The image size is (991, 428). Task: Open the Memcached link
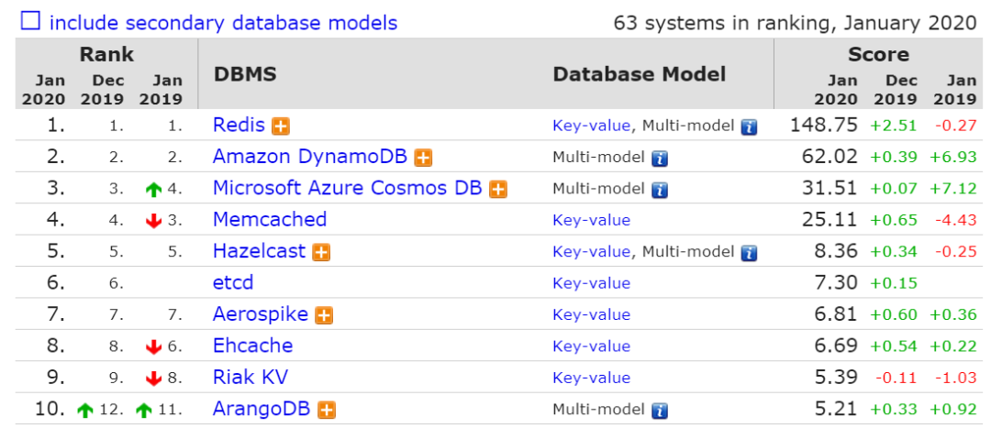point(269,220)
